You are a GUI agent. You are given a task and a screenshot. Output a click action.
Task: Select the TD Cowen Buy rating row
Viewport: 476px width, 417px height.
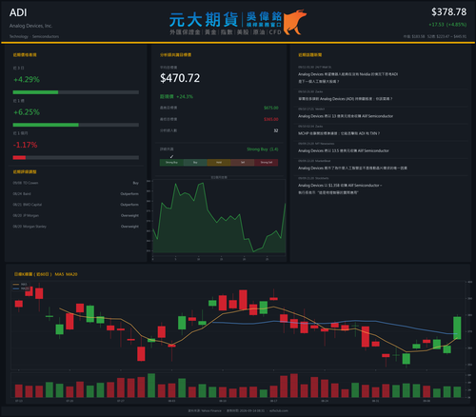(x=76, y=183)
